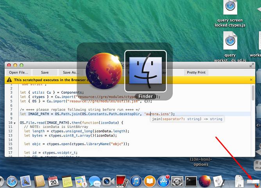Collapse the code fold arrow at line 10

14,123
